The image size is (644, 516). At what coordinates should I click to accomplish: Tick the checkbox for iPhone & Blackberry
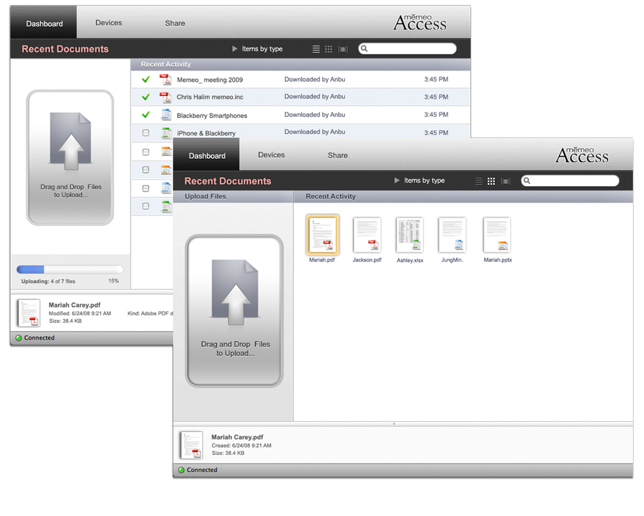point(146,133)
